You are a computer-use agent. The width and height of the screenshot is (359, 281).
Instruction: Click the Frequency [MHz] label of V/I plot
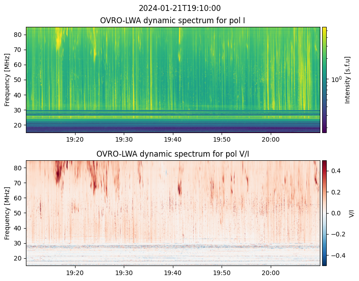[7, 213]
